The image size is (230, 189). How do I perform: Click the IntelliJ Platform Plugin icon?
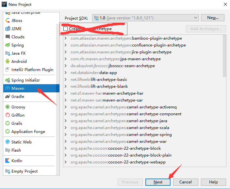[x=8, y=69]
